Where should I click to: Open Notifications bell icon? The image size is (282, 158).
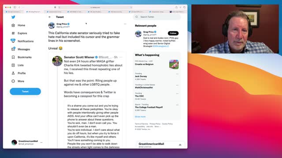pyautogui.click(x=13, y=41)
